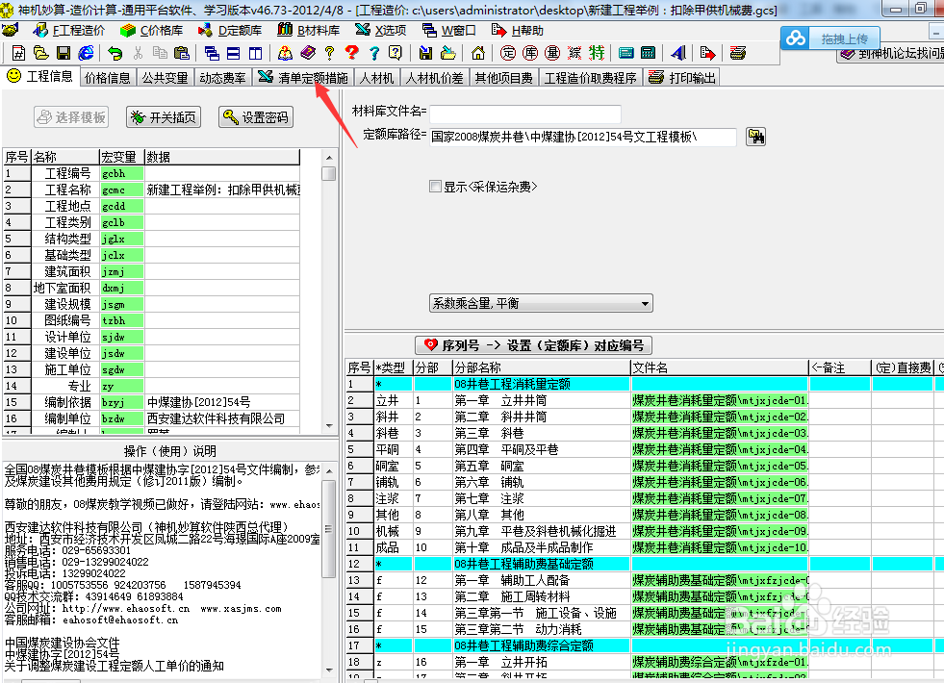Click the printer icon at toolbar end
944x683 pixels.
click(x=737, y=54)
